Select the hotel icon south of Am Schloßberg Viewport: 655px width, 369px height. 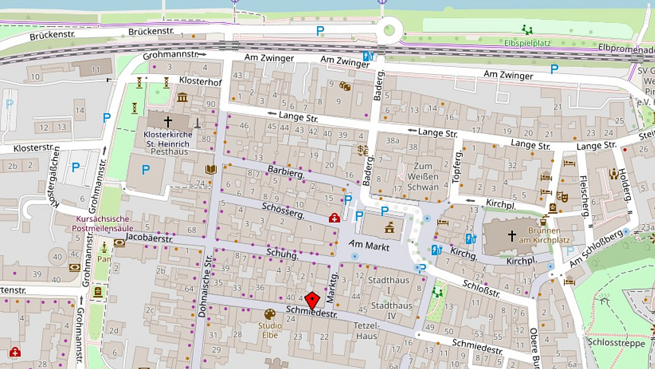(x=569, y=282)
